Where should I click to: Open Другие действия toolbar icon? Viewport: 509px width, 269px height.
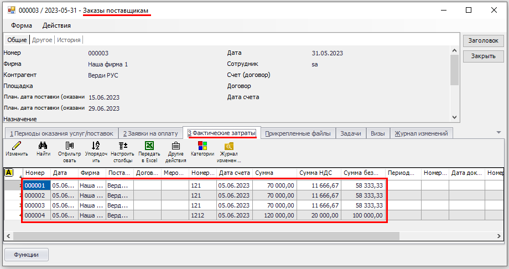click(x=175, y=146)
